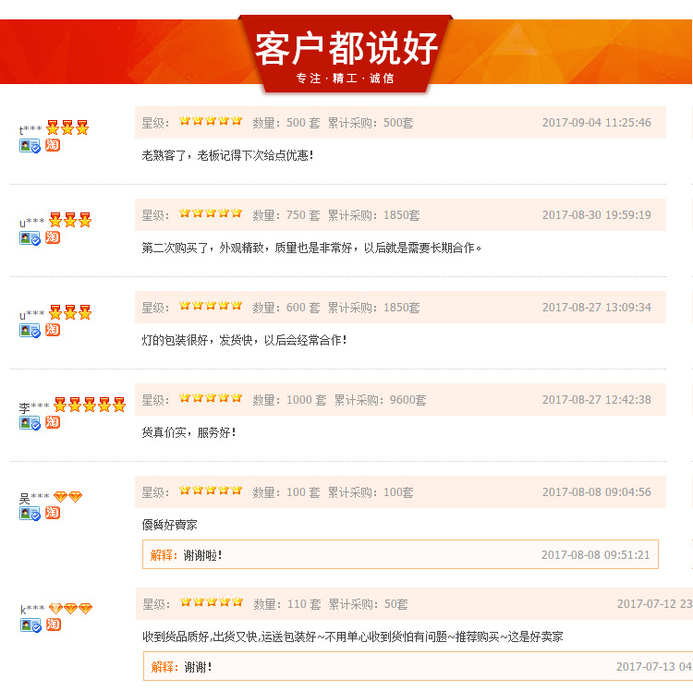Screen dimensions: 693x691
Task: Click the verified-user badge icon under t***
Action: click(30, 146)
